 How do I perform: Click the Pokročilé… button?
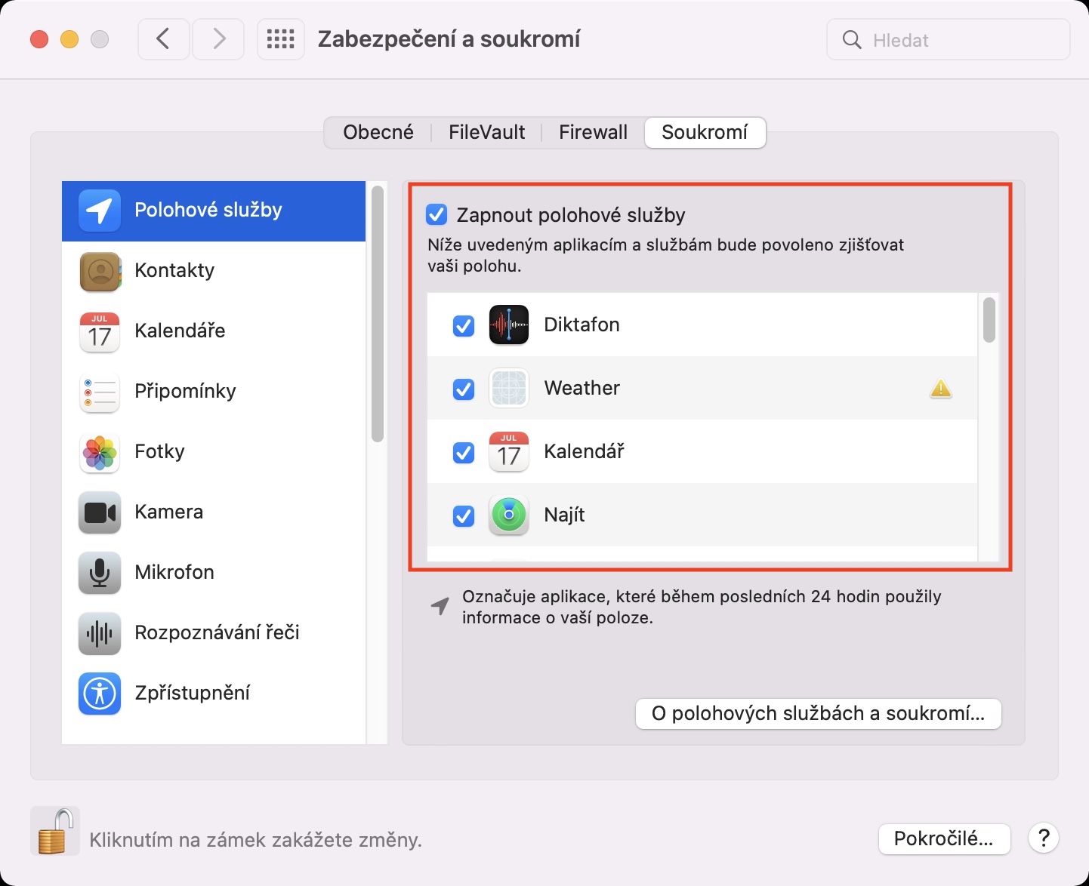click(944, 838)
